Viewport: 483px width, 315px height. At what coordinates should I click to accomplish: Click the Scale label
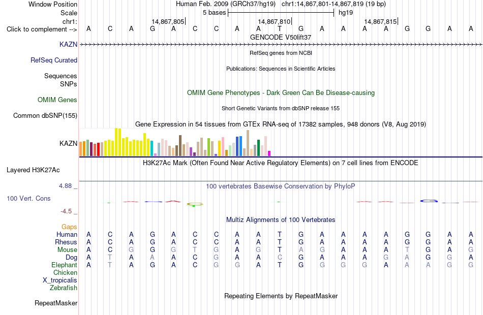[69, 13]
